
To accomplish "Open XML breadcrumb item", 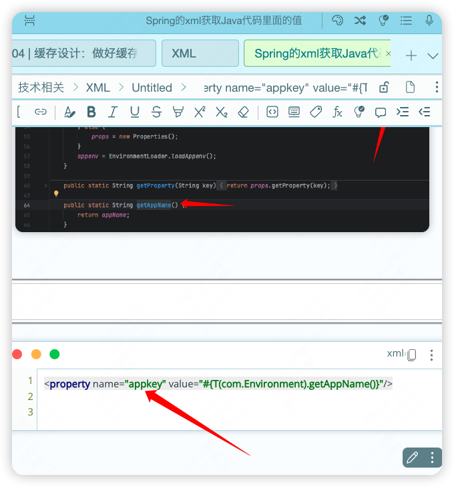I will click(x=97, y=88).
